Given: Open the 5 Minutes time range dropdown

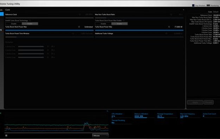Looking at the screenshot, I should (100, 135).
